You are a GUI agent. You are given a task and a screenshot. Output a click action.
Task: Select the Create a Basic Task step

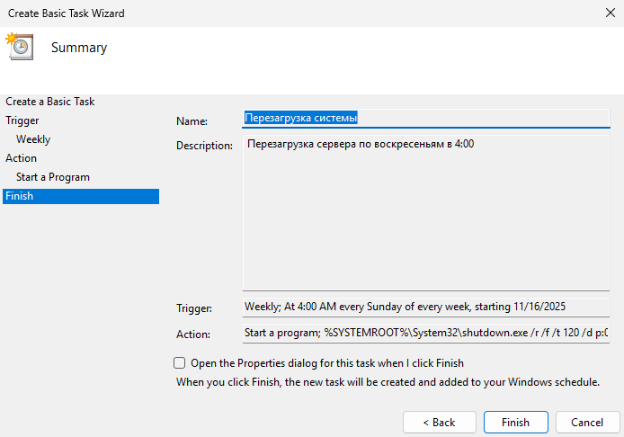pos(50,102)
